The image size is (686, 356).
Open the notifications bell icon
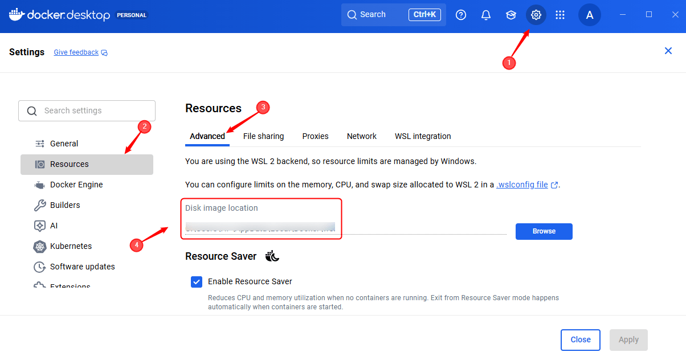pos(486,15)
